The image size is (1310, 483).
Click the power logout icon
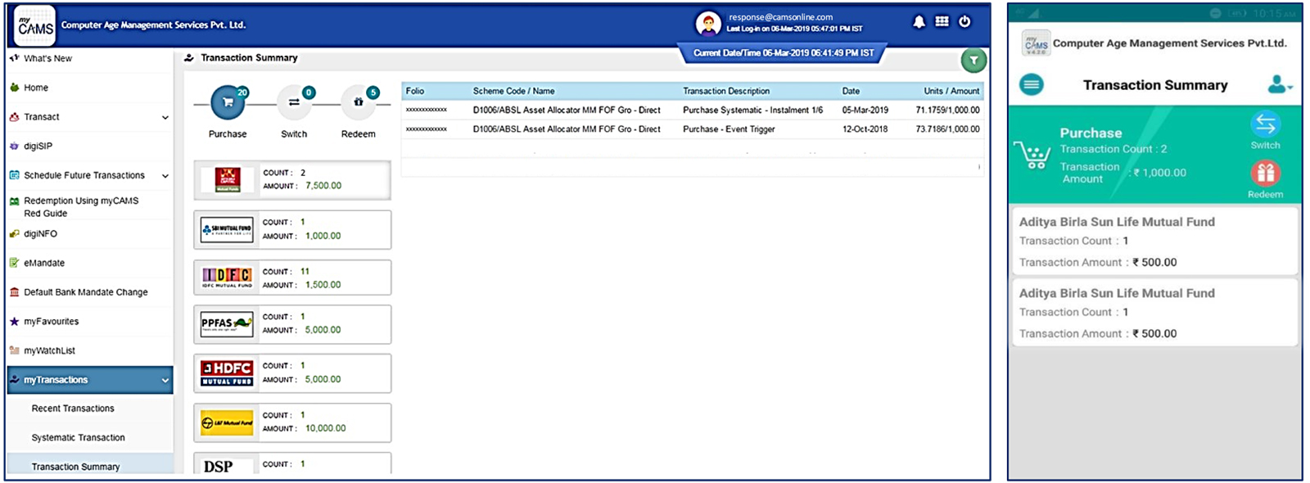(964, 22)
